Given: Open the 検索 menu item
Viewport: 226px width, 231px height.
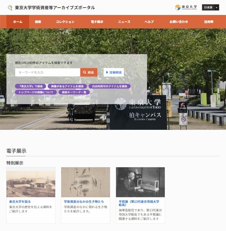Looking at the screenshot, I should [x=38, y=22].
